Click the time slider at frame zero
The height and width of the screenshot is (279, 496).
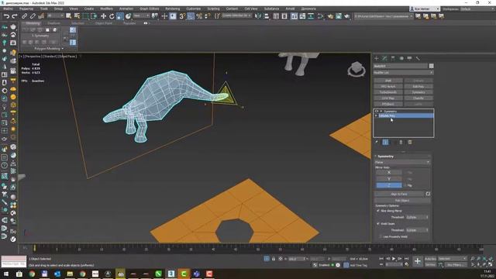pyautogui.click(x=34, y=248)
